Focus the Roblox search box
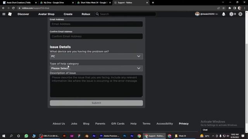 pos(125,14)
